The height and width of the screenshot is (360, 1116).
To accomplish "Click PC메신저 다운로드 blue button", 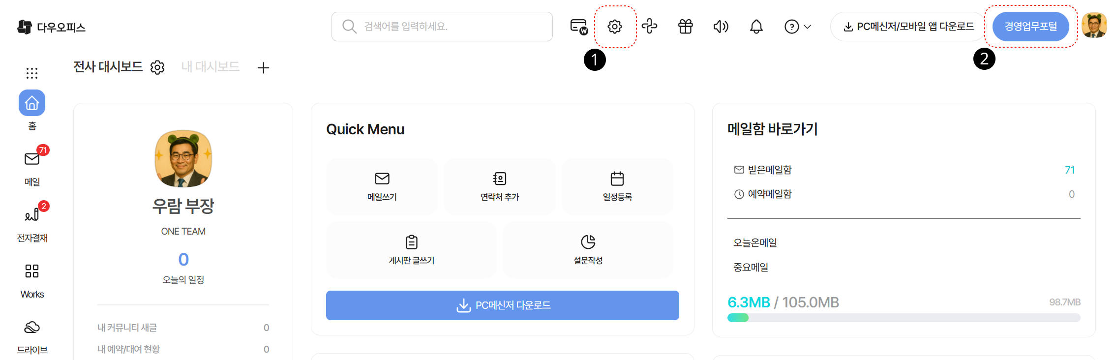I will pyautogui.click(x=502, y=305).
